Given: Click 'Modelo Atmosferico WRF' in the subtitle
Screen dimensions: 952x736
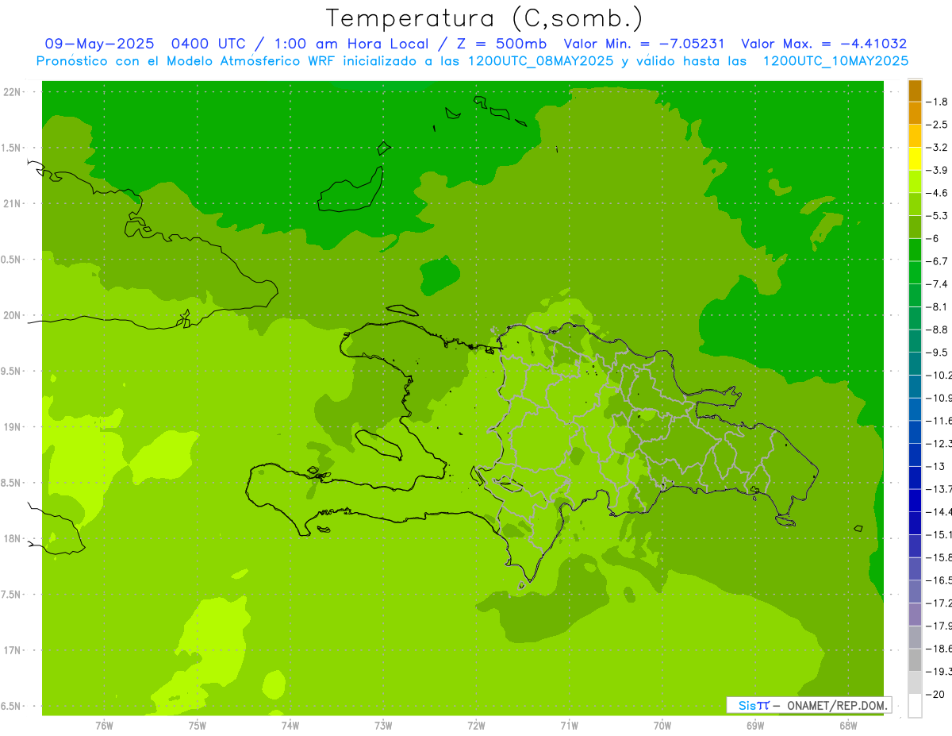Looking at the screenshot, I should pyautogui.click(x=251, y=61).
